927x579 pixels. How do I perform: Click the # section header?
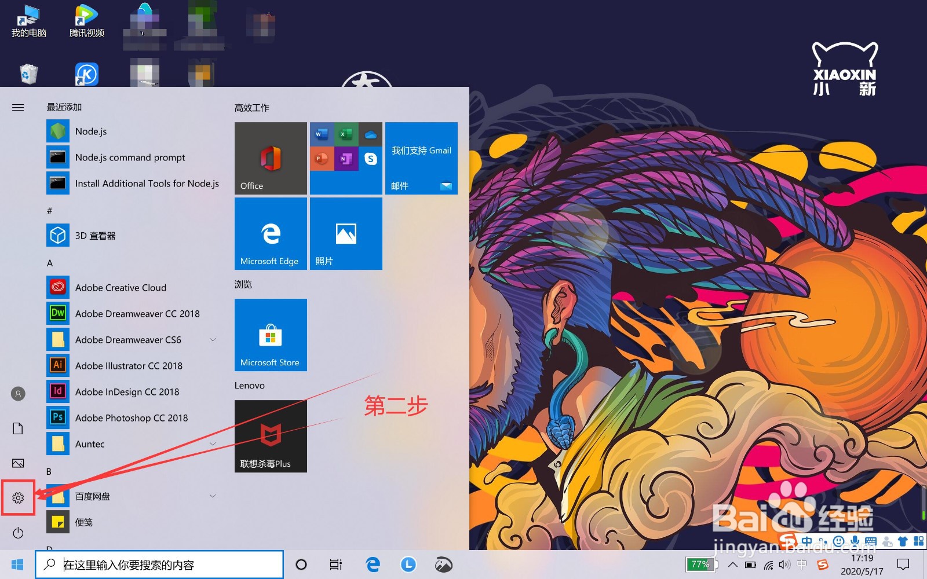point(50,211)
